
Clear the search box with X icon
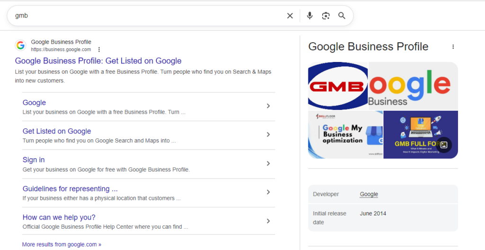290,16
